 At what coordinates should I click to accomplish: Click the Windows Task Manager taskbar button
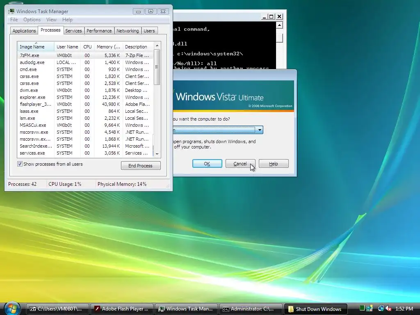point(187,309)
